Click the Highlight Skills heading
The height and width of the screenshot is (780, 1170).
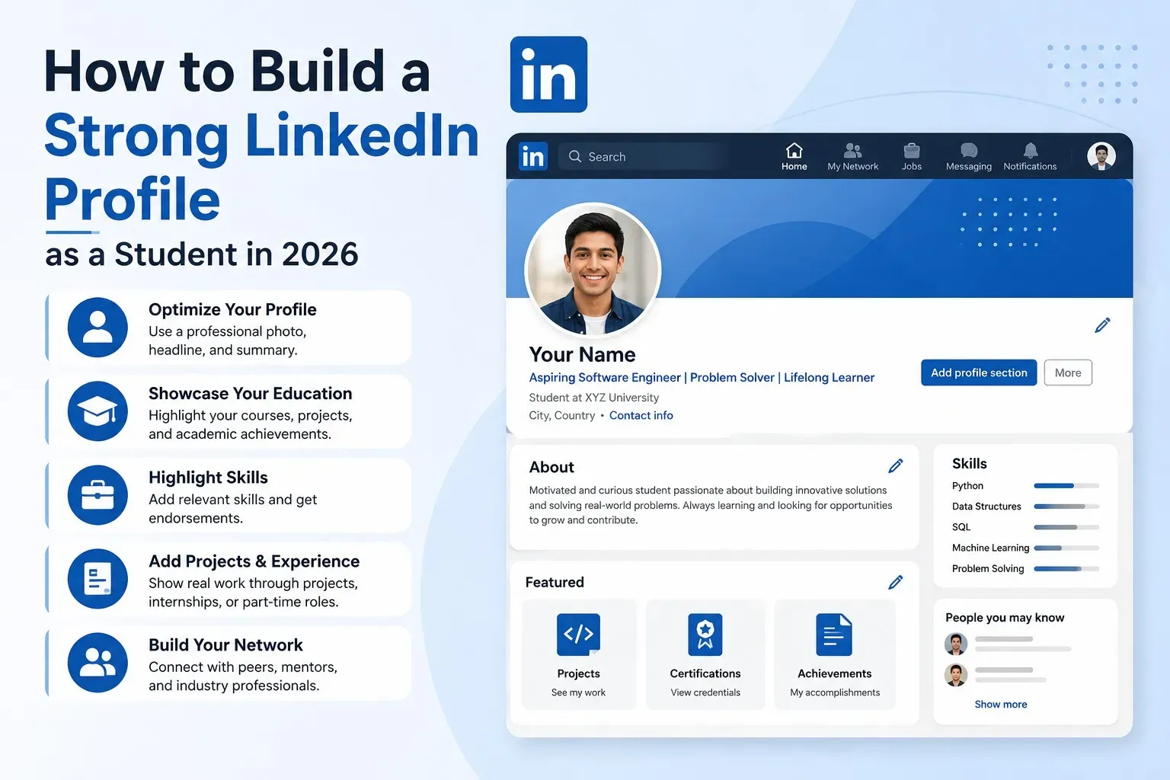point(208,478)
